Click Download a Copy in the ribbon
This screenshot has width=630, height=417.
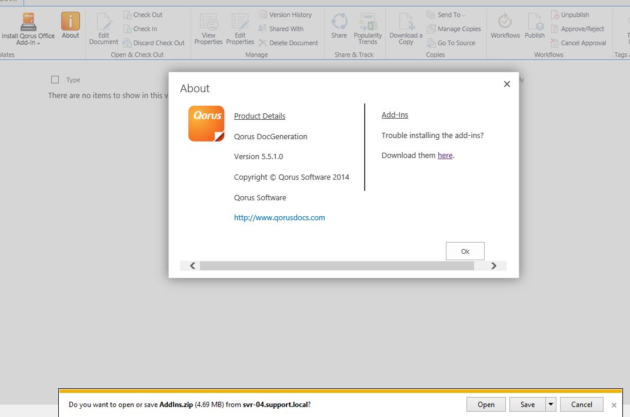tap(406, 29)
